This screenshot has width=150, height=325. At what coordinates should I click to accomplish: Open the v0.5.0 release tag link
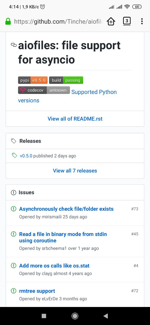point(26,156)
